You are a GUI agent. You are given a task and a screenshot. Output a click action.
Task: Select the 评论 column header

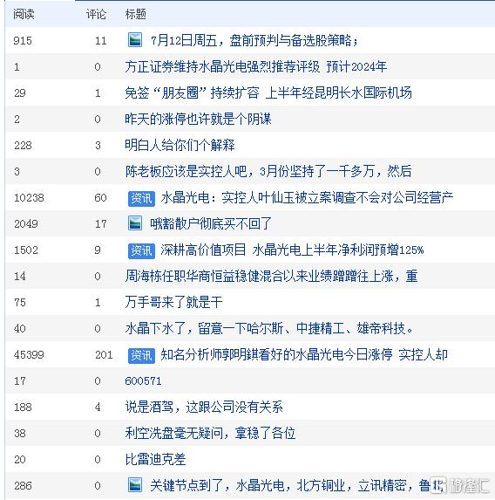(x=96, y=14)
